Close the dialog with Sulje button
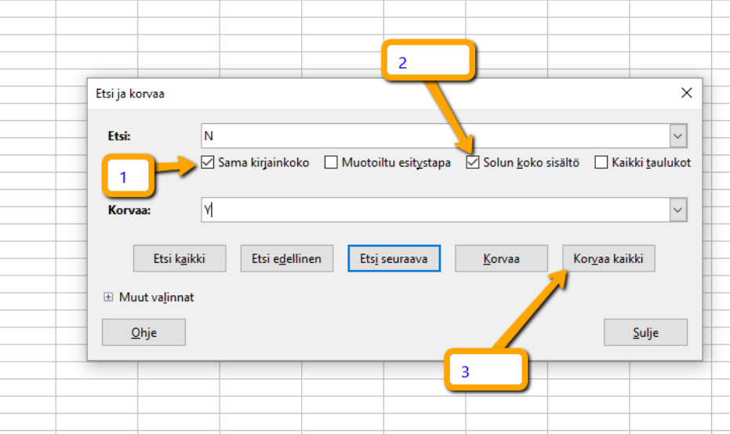This screenshot has width=730, height=434. click(x=645, y=333)
